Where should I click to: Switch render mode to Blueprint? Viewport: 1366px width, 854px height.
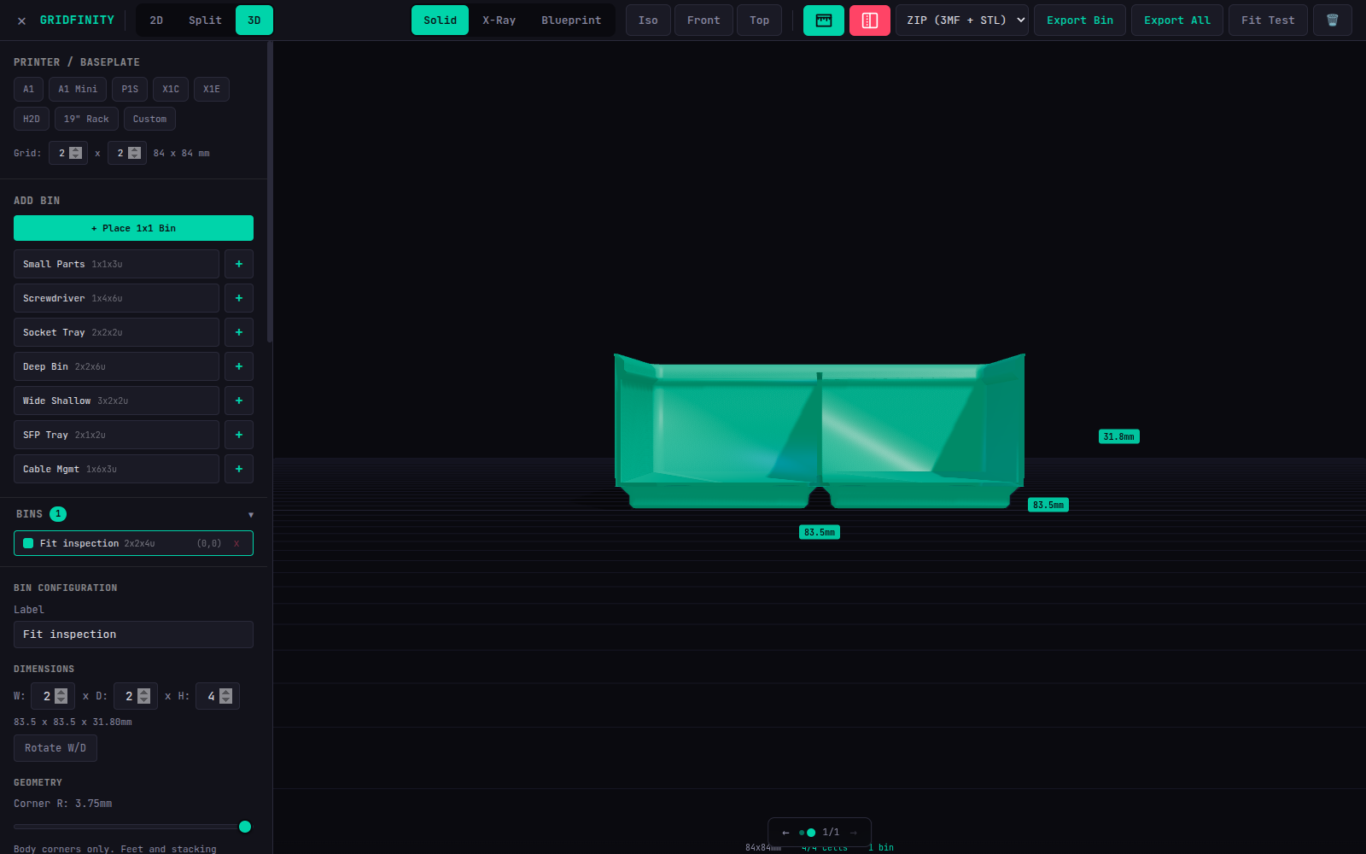(571, 20)
